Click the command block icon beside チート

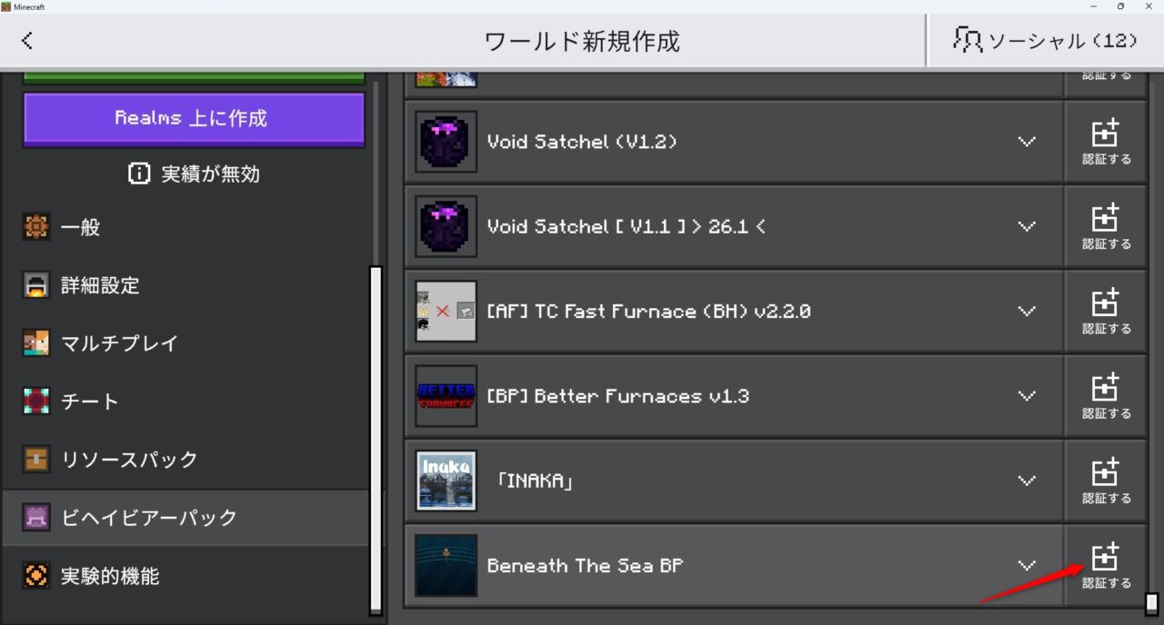tap(36, 402)
